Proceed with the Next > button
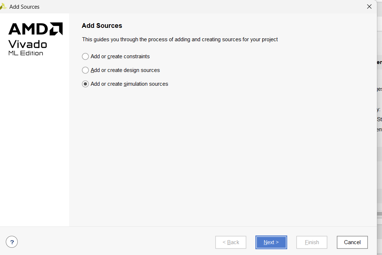 pos(271,242)
